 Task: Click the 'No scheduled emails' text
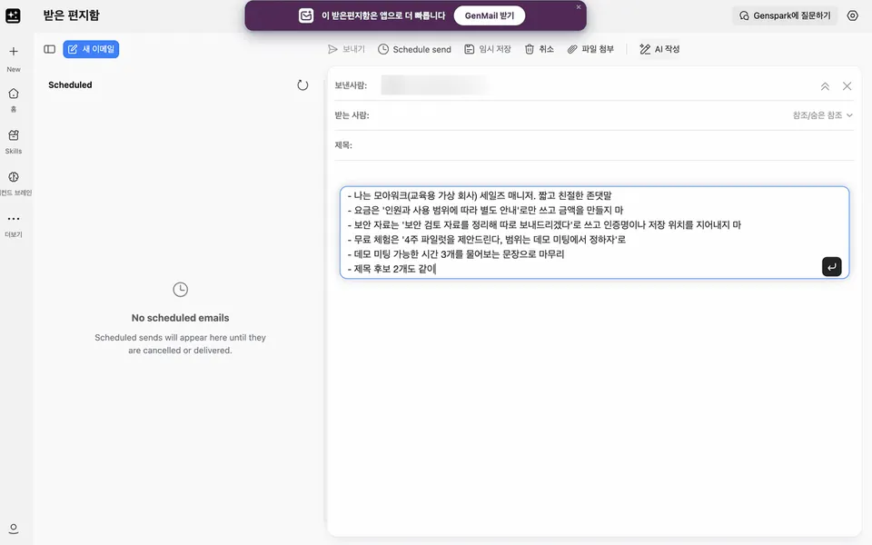coord(180,318)
